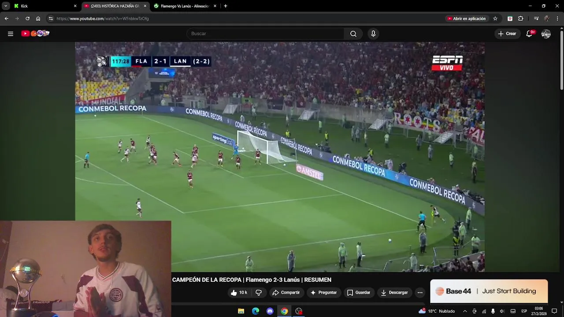Open more actions three-dot menu under video

pyautogui.click(x=420, y=292)
